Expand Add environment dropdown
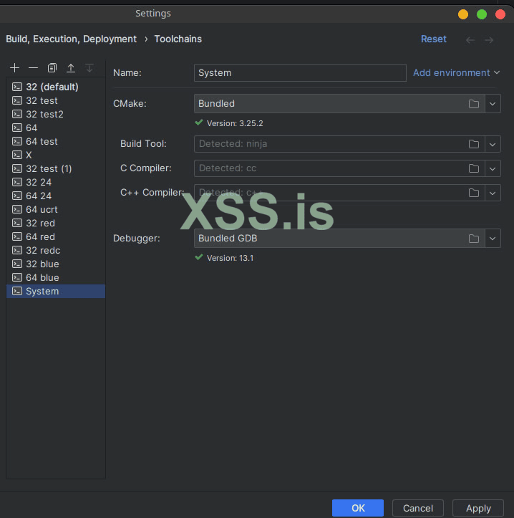The width and height of the screenshot is (514, 518). [x=457, y=72]
